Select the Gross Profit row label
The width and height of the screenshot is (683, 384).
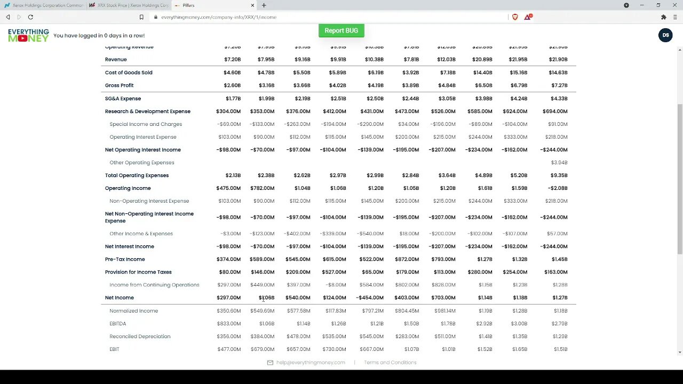(x=119, y=85)
